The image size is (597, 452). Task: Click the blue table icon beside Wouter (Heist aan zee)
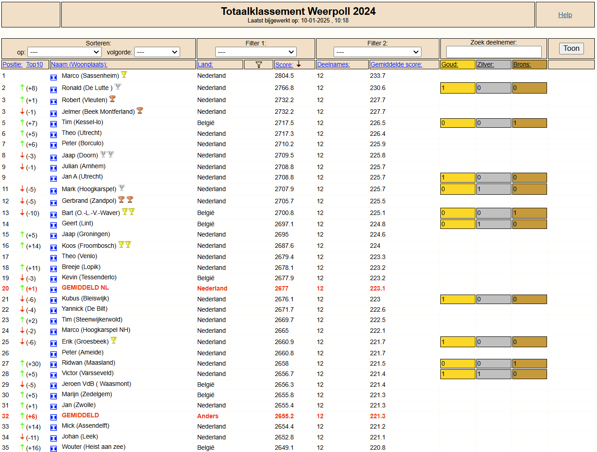[x=54, y=449]
